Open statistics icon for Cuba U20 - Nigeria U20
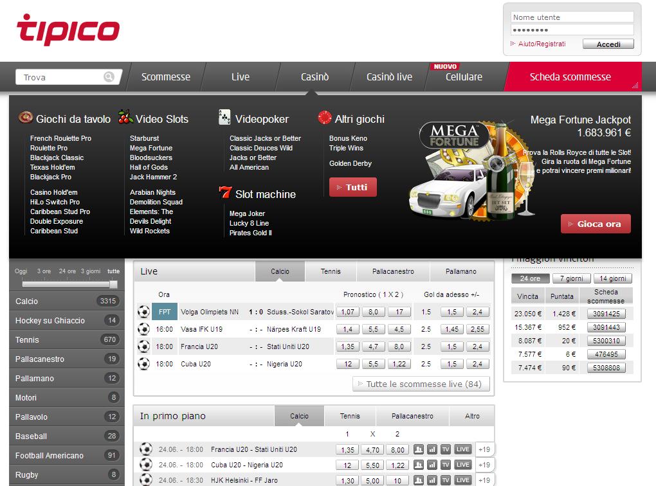This screenshot has width=656, height=486. pos(432,465)
